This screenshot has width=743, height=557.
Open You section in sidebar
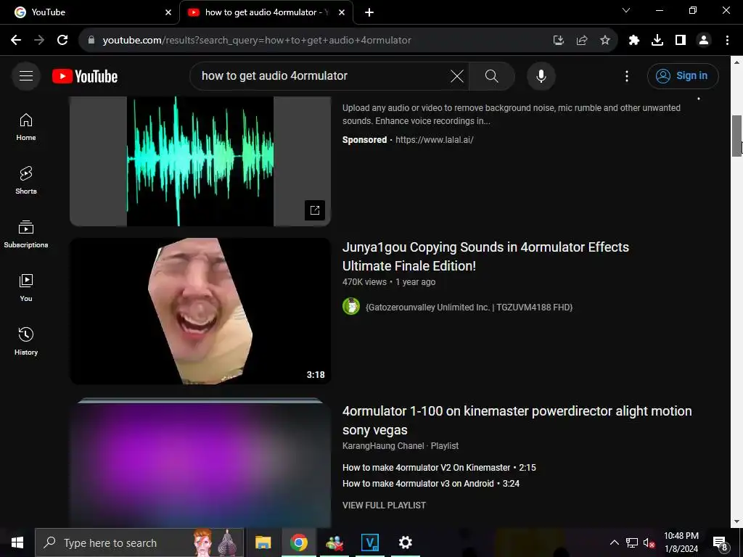[x=26, y=288]
